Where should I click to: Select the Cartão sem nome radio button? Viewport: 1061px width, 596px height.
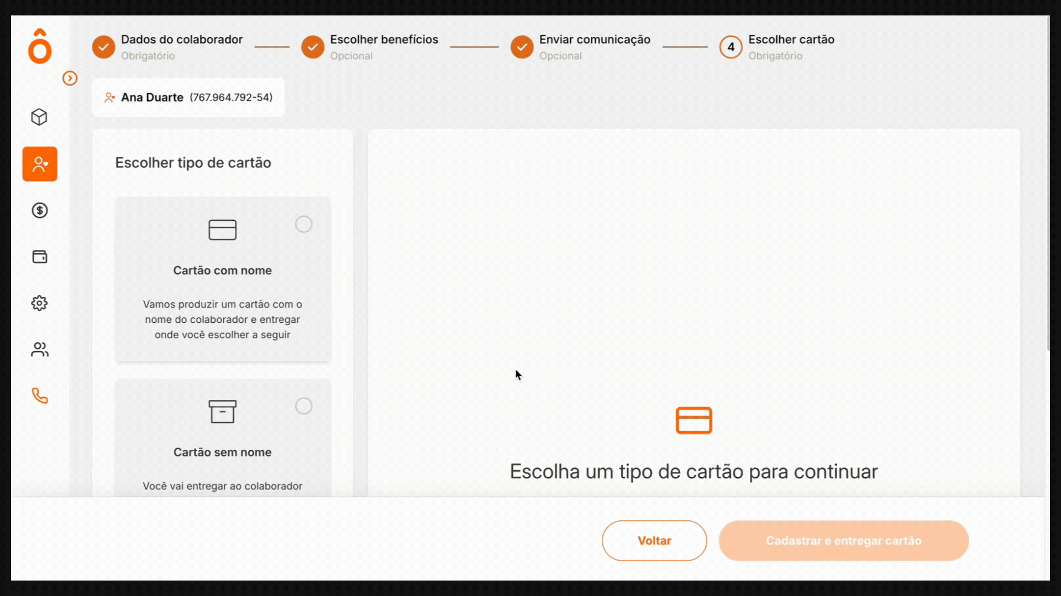pyautogui.click(x=304, y=406)
